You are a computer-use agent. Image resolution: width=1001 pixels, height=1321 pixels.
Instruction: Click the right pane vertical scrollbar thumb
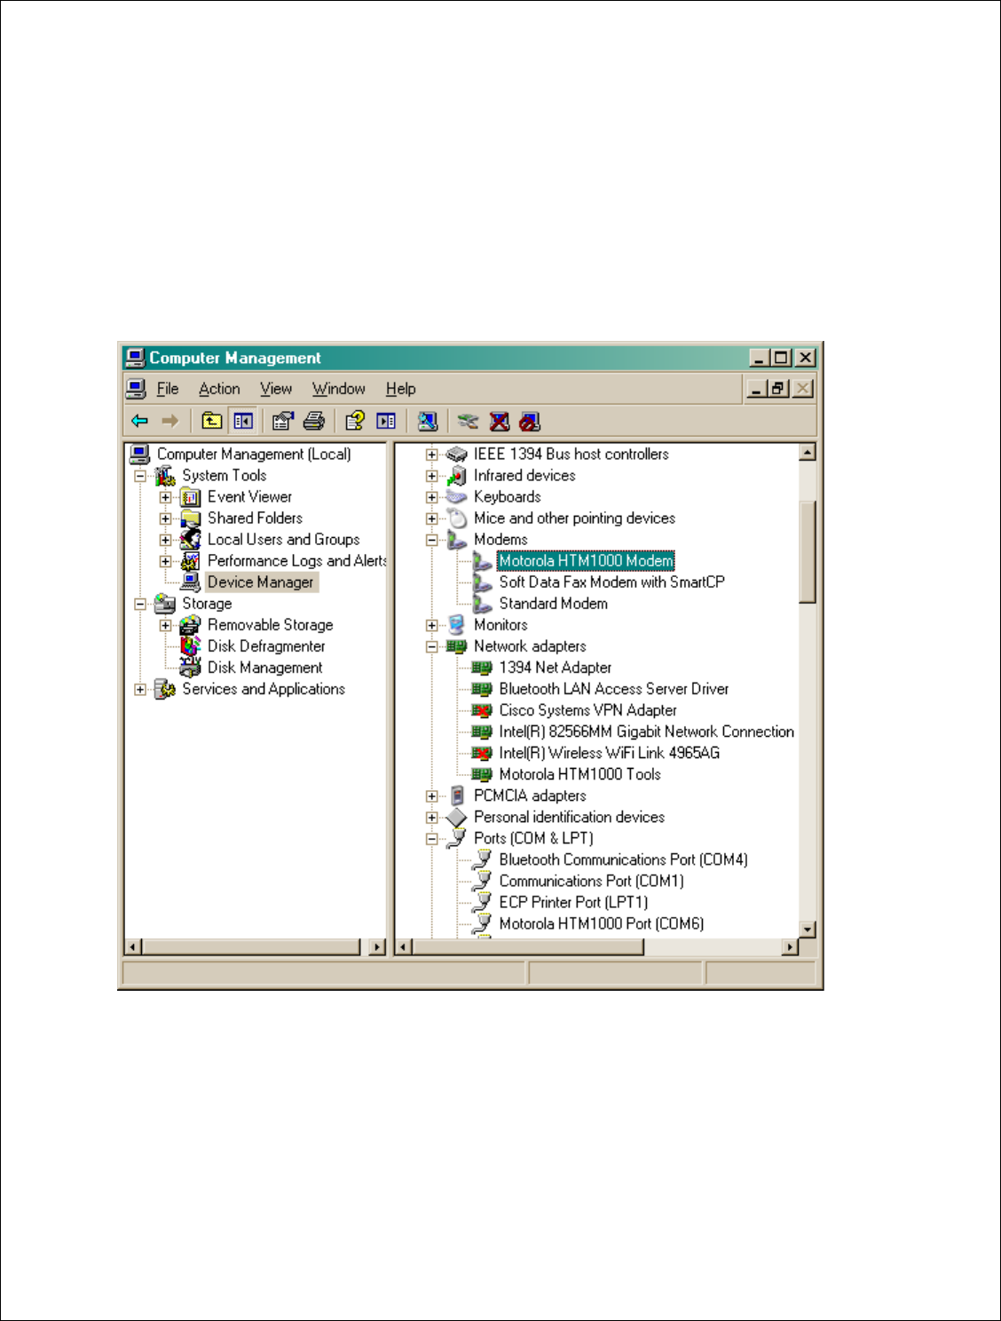click(808, 551)
